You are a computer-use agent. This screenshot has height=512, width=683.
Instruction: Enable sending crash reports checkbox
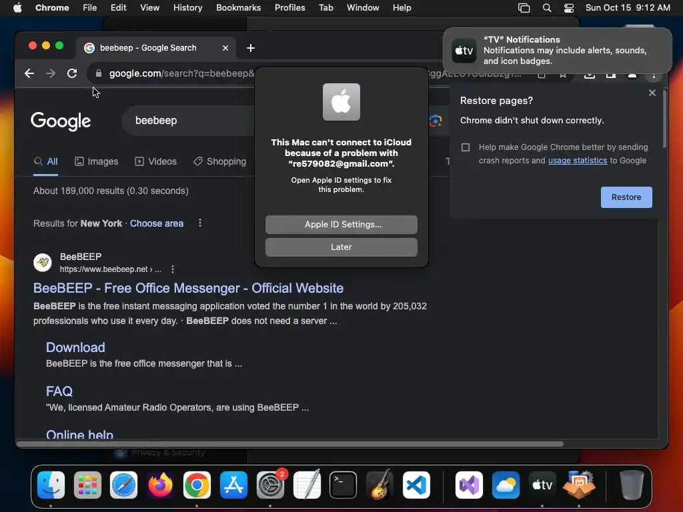(x=466, y=147)
